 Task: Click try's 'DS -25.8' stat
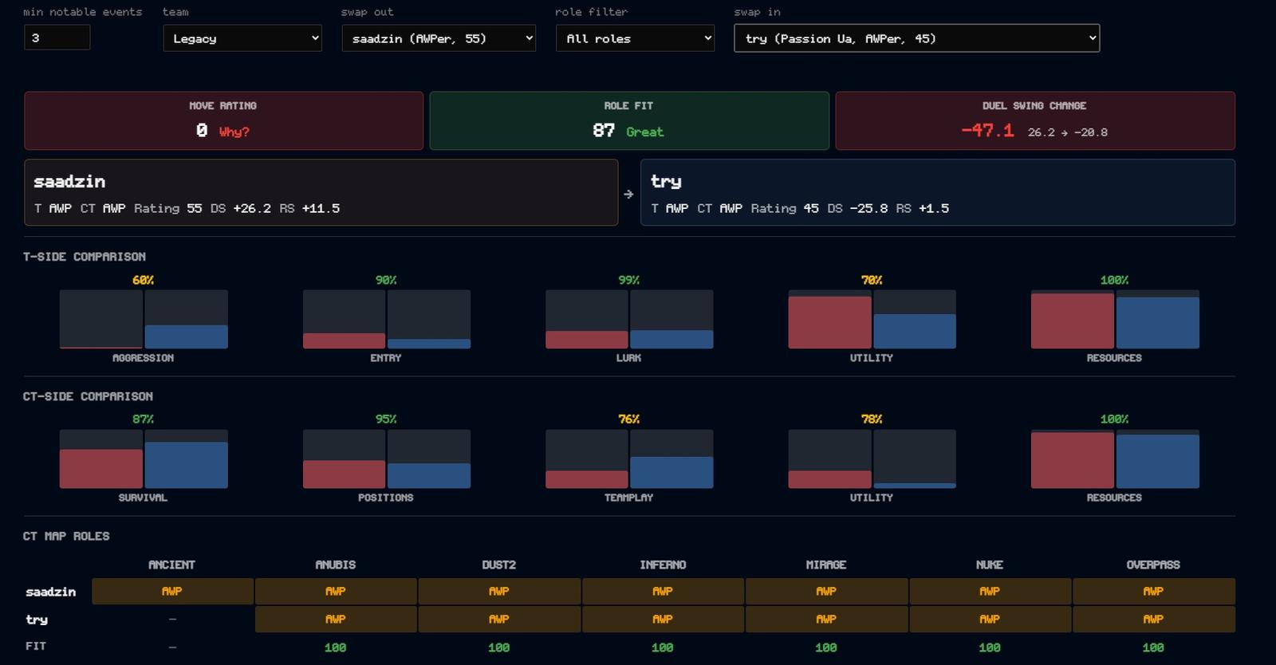click(x=858, y=208)
